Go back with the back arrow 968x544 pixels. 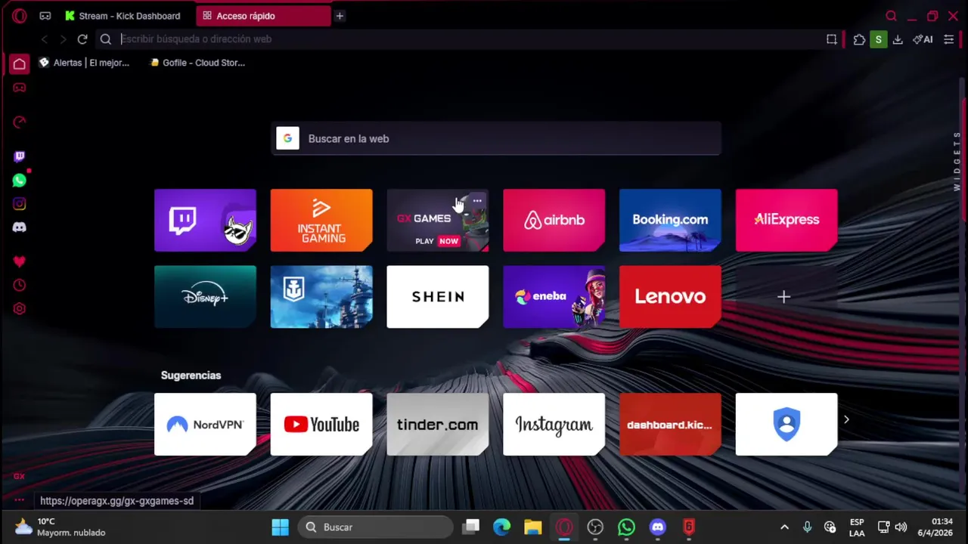(45, 39)
